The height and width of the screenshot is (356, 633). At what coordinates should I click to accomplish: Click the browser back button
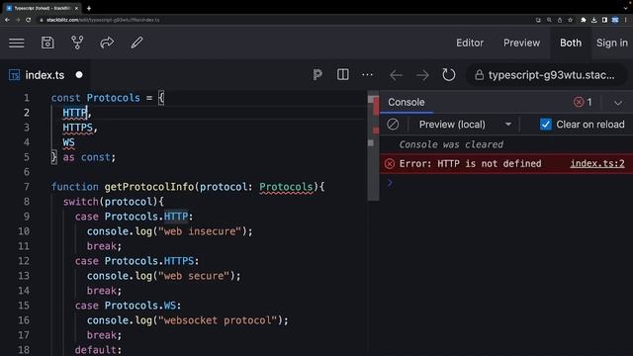click(7, 20)
